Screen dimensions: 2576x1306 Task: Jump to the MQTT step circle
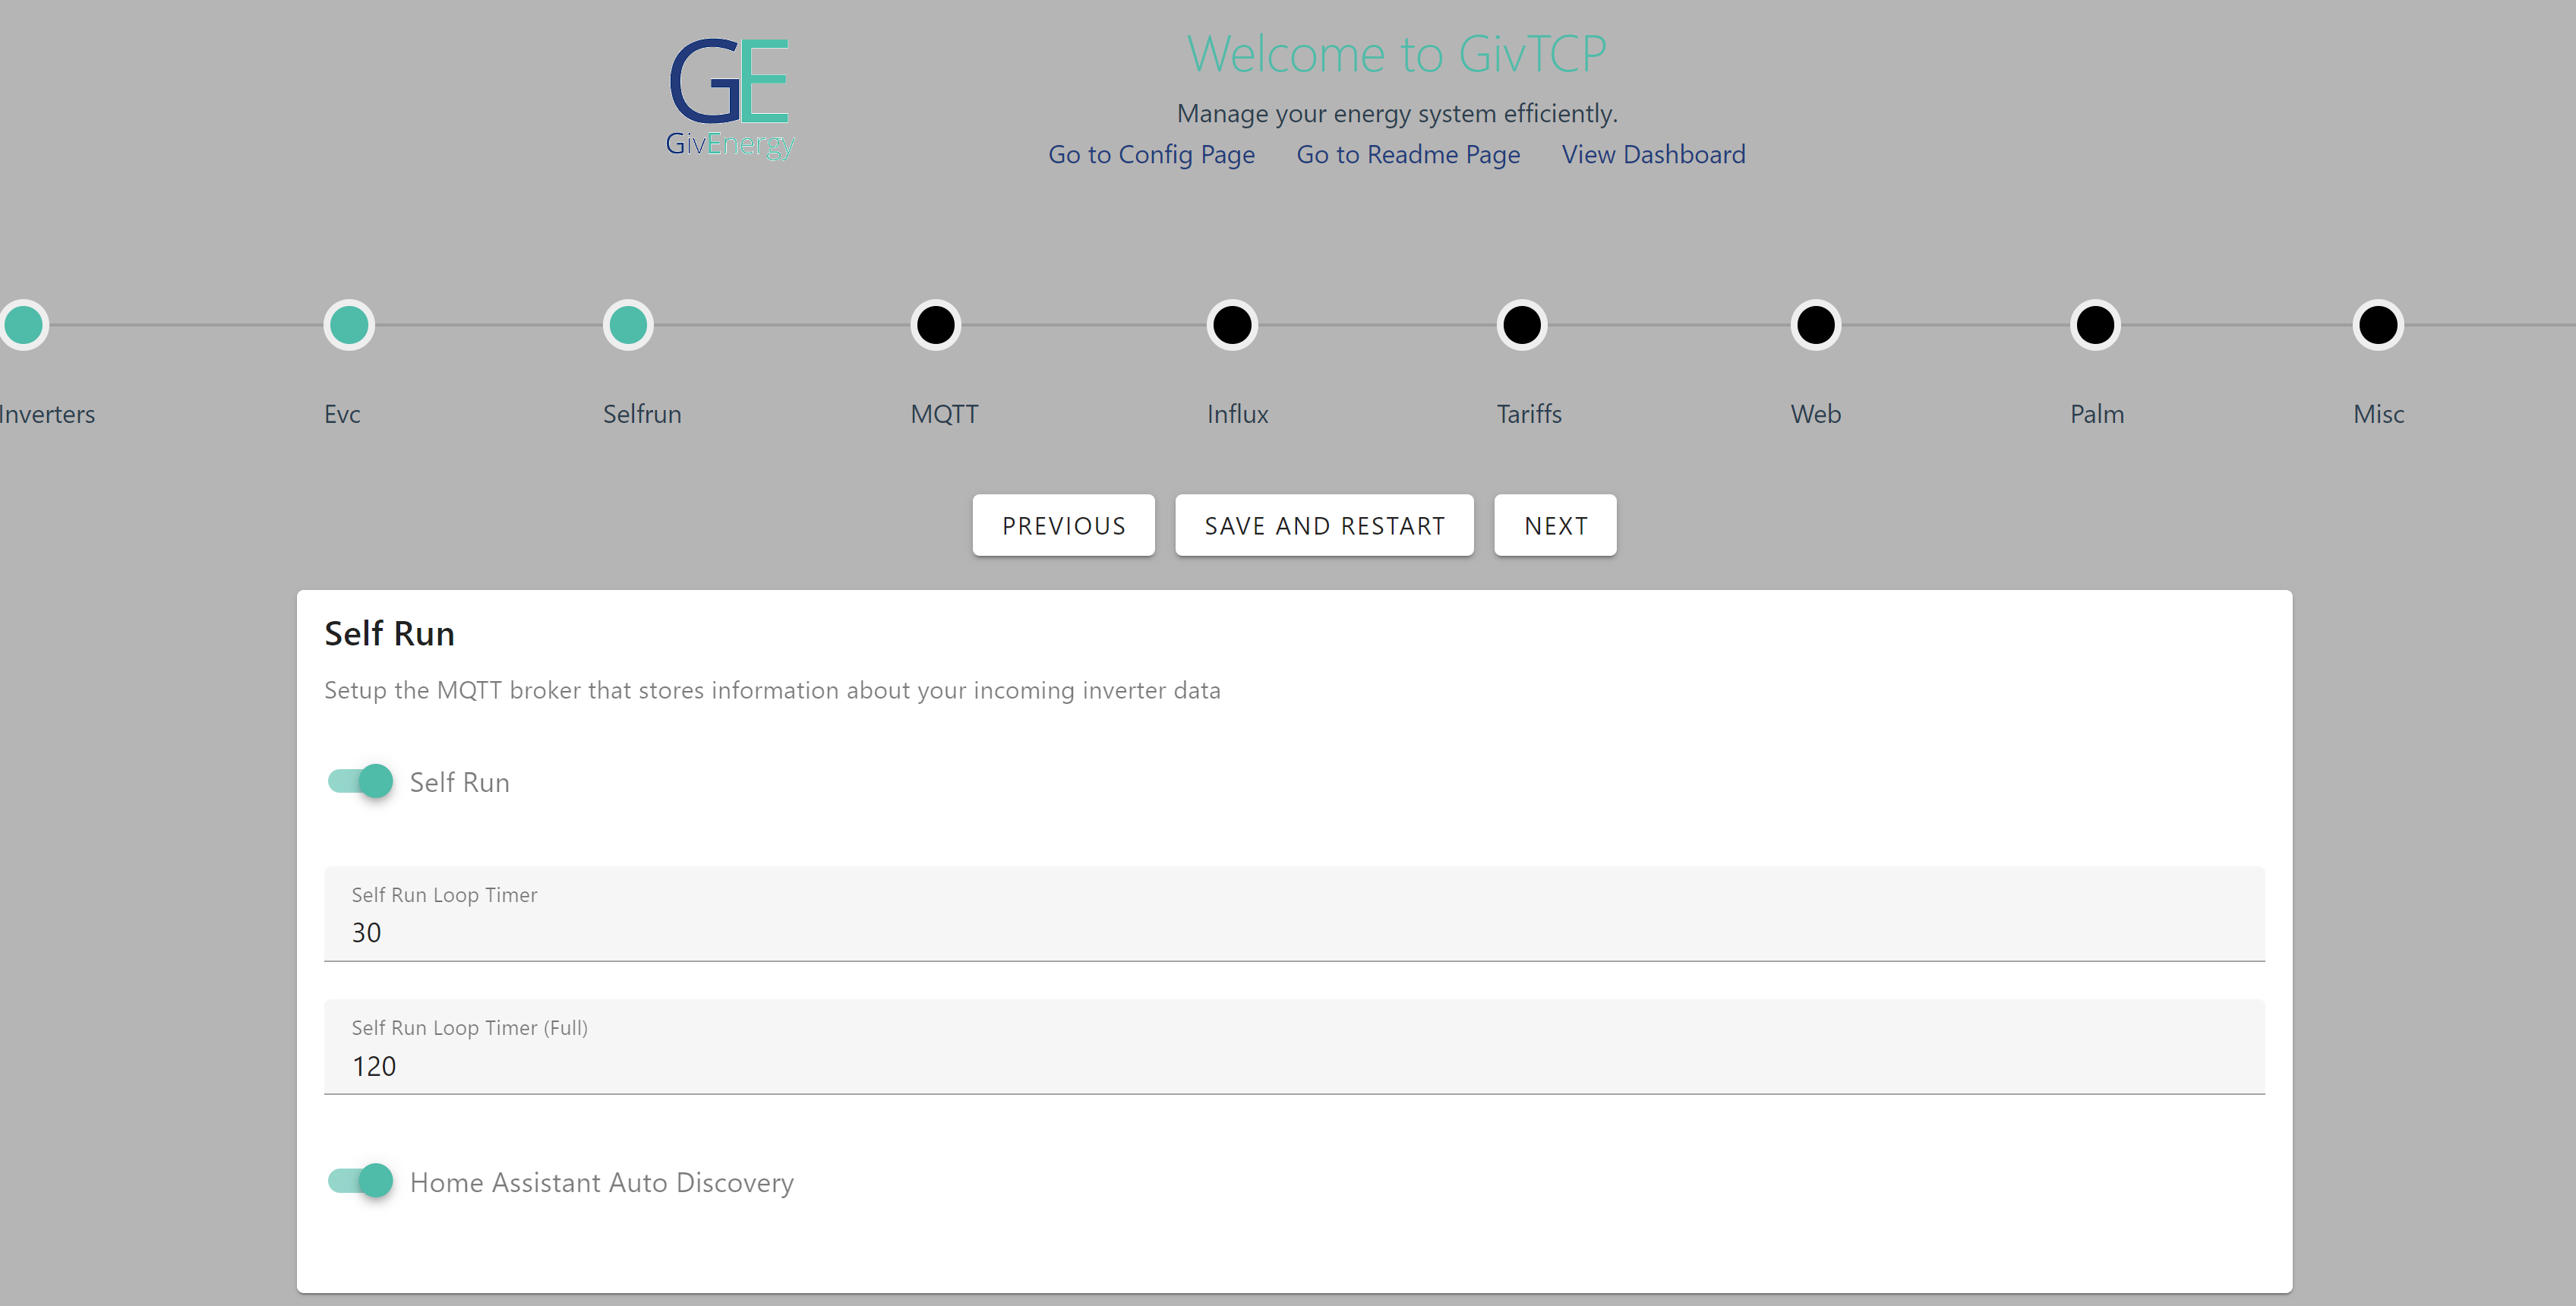(x=936, y=325)
